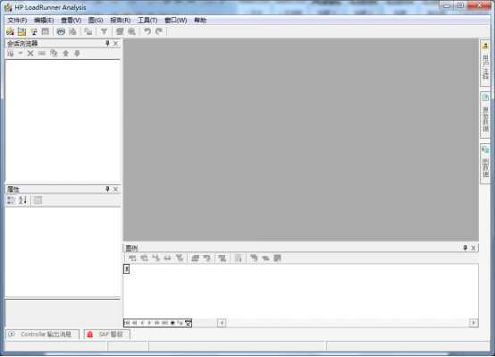Pin the properties (属性) panel
495x357 pixels.
tap(107, 189)
